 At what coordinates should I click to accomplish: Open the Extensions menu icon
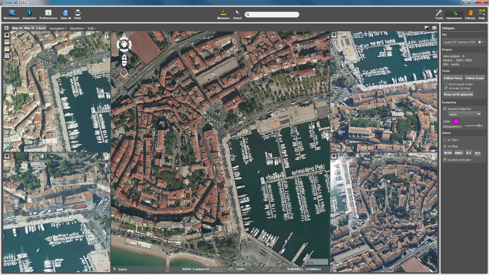[x=454, y=15]
